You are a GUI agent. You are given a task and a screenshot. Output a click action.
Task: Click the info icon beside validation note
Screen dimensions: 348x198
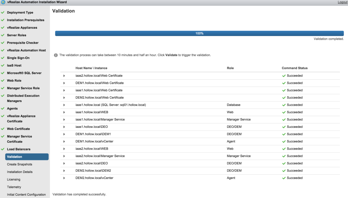[x=56, y=55]
